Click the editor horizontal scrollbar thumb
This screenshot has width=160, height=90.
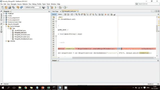113,58
